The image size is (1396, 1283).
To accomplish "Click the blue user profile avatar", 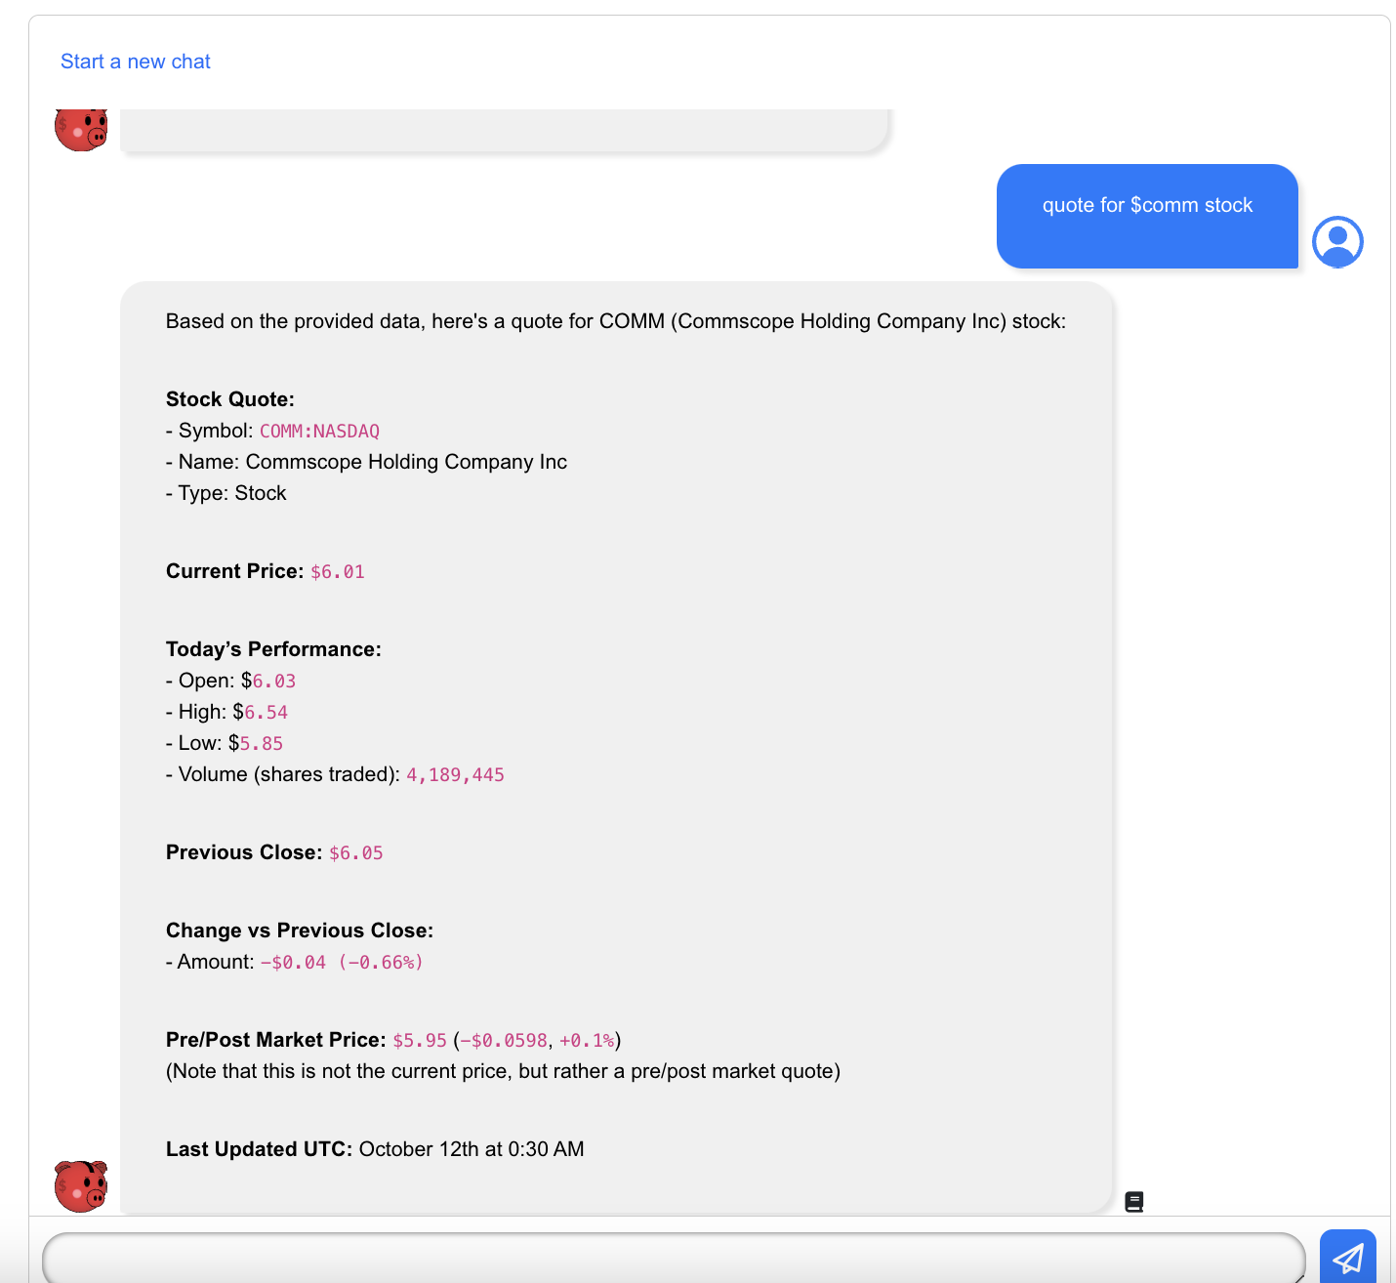I will [1336, 241].
